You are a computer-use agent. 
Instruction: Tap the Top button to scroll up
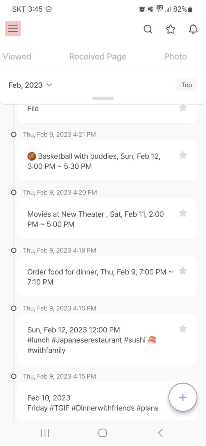click(187, 85)
